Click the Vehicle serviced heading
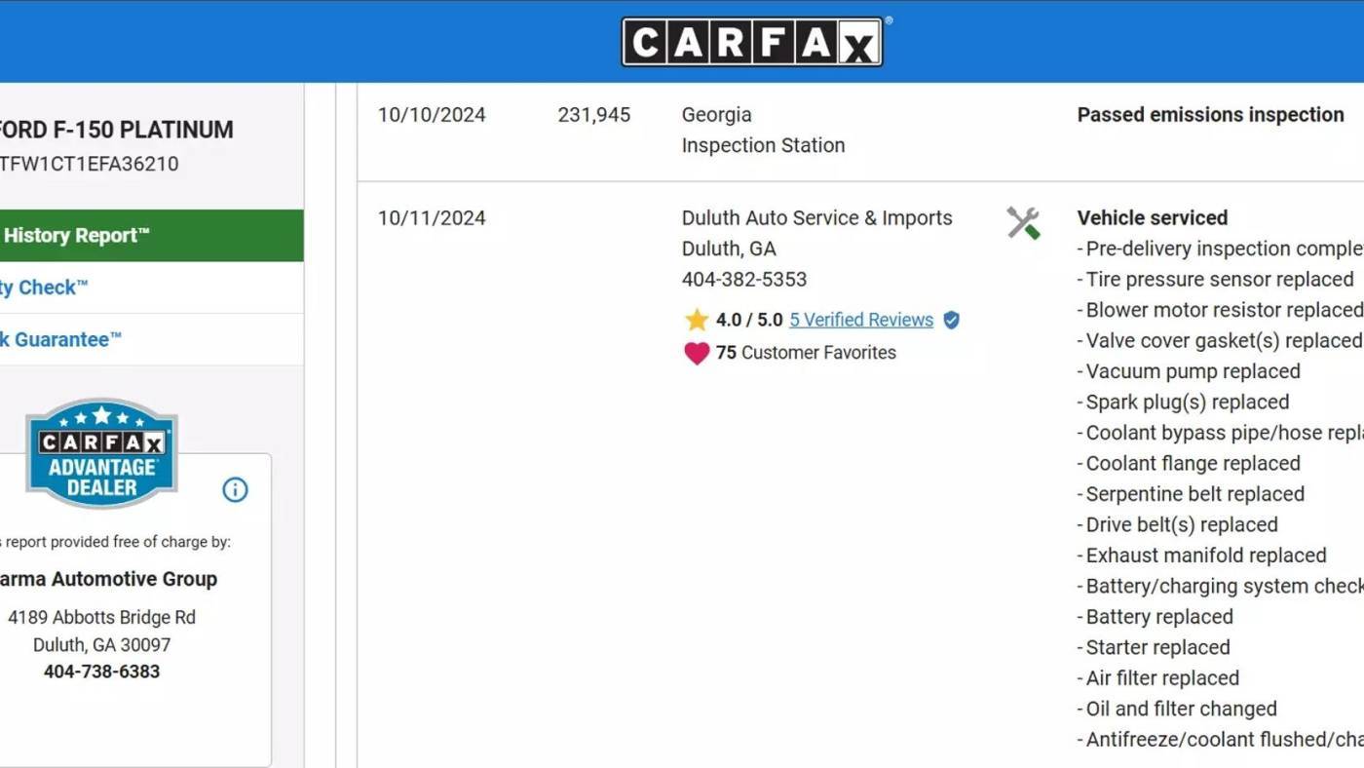 1153,218
